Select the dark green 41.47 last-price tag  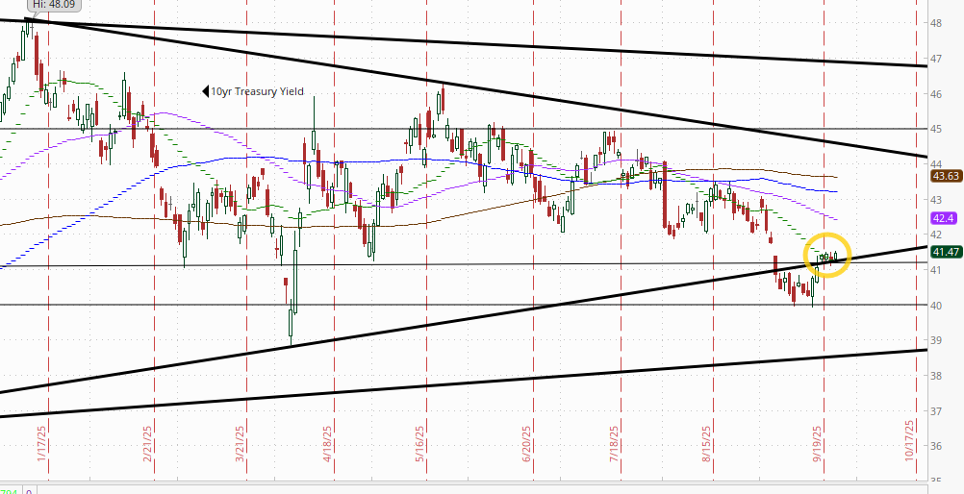[x=946, y=251]
